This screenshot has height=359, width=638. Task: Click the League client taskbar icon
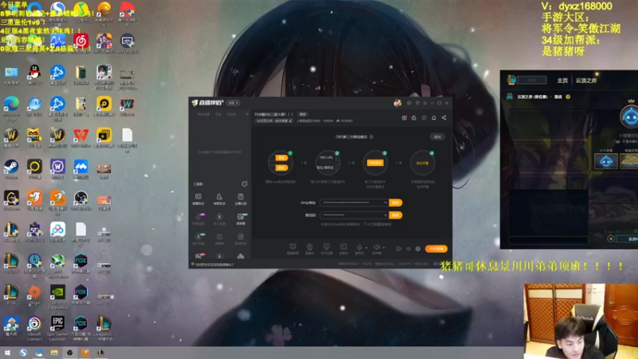point(100,353)
